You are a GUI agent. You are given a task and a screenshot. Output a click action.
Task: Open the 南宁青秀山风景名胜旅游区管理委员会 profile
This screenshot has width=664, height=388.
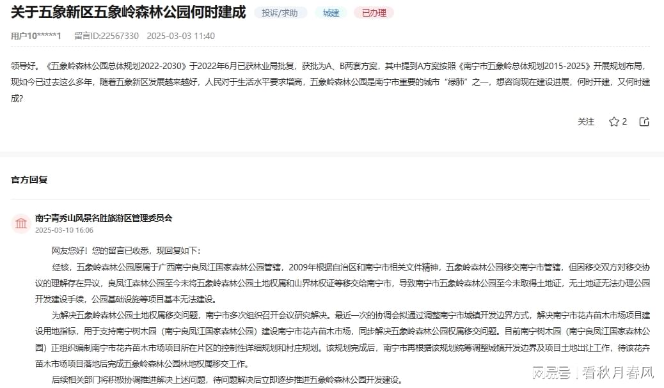(104, 218)
